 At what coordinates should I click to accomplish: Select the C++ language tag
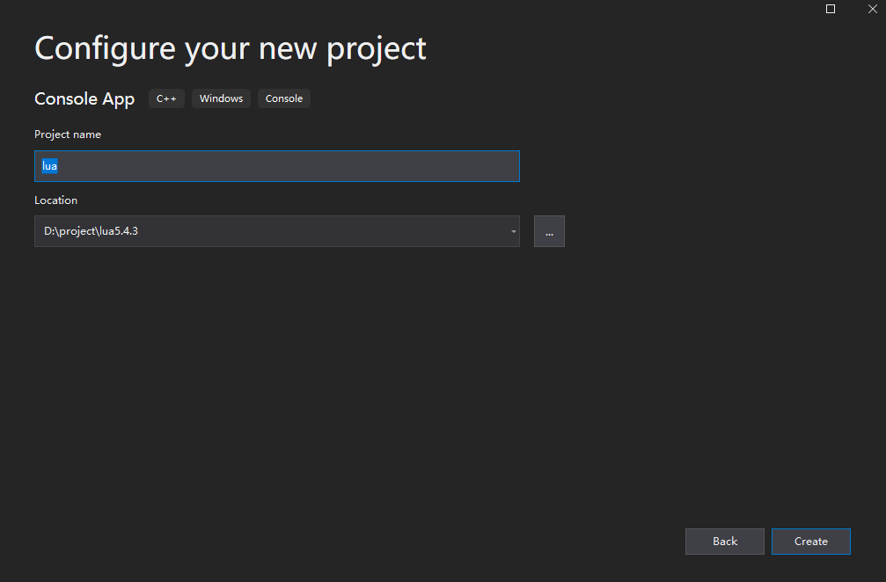(166, 98)
